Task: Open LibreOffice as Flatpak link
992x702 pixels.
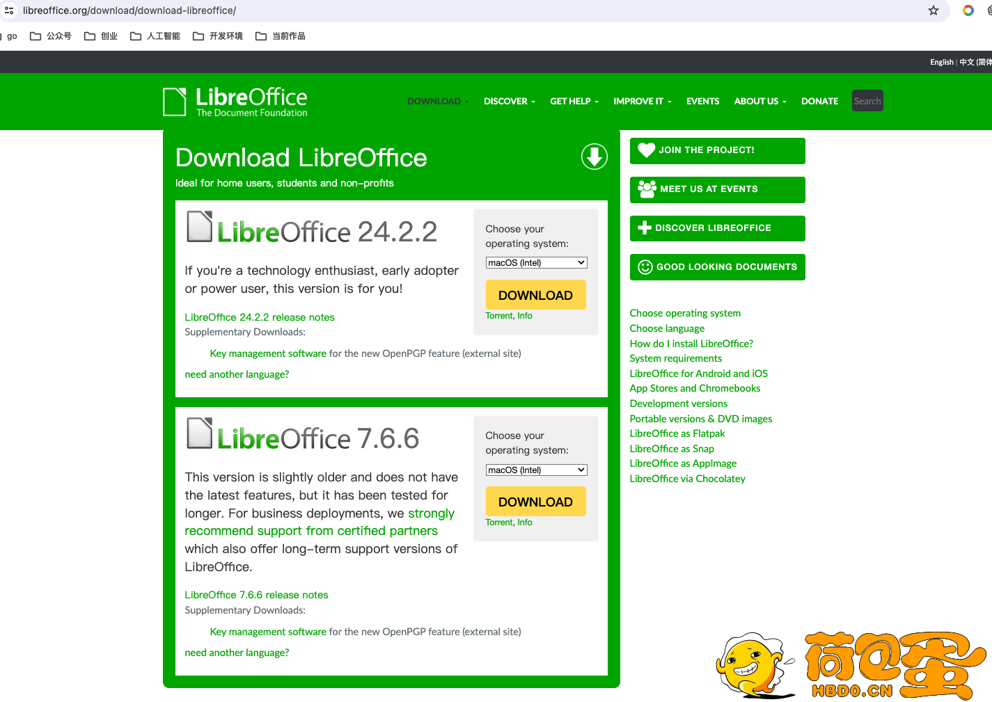Action: click(677, 433)
